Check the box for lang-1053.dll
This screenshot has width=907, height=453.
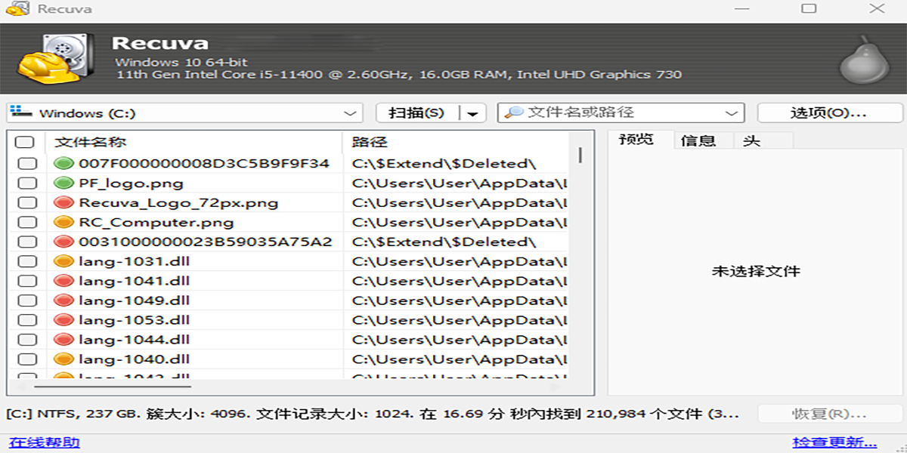[x=27, y=320]
